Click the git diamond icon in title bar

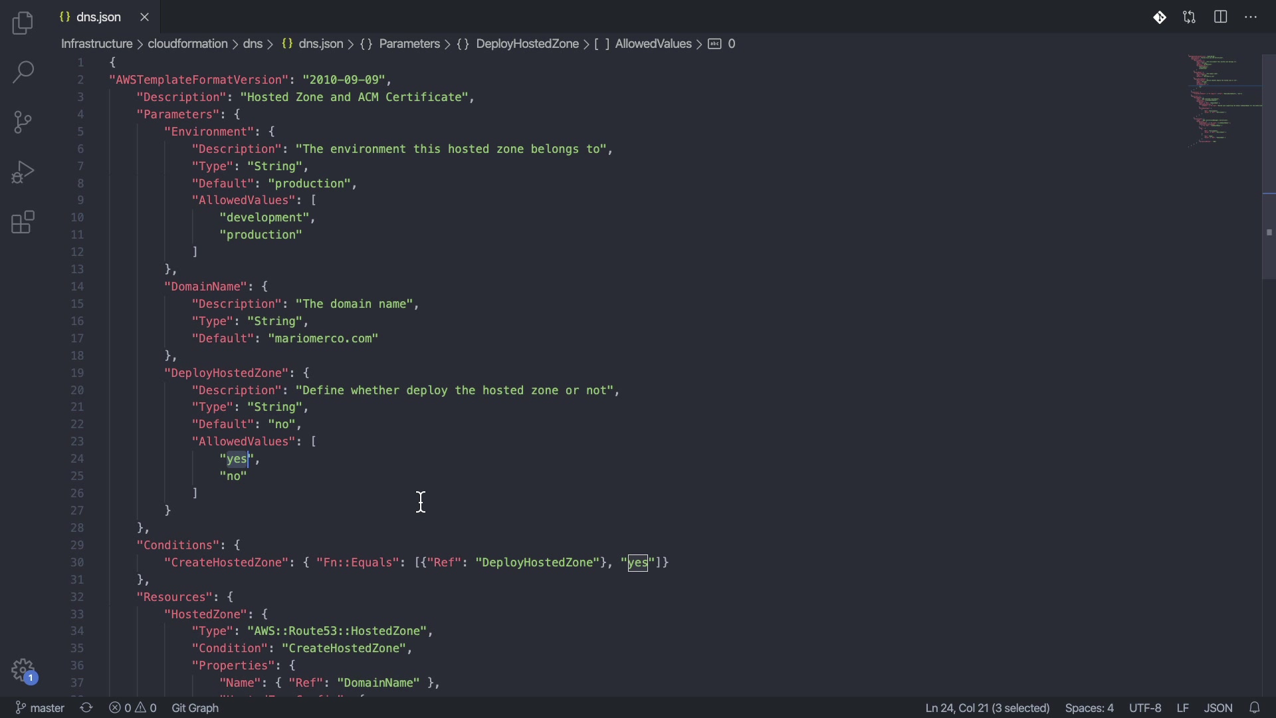click(1160, 17)
